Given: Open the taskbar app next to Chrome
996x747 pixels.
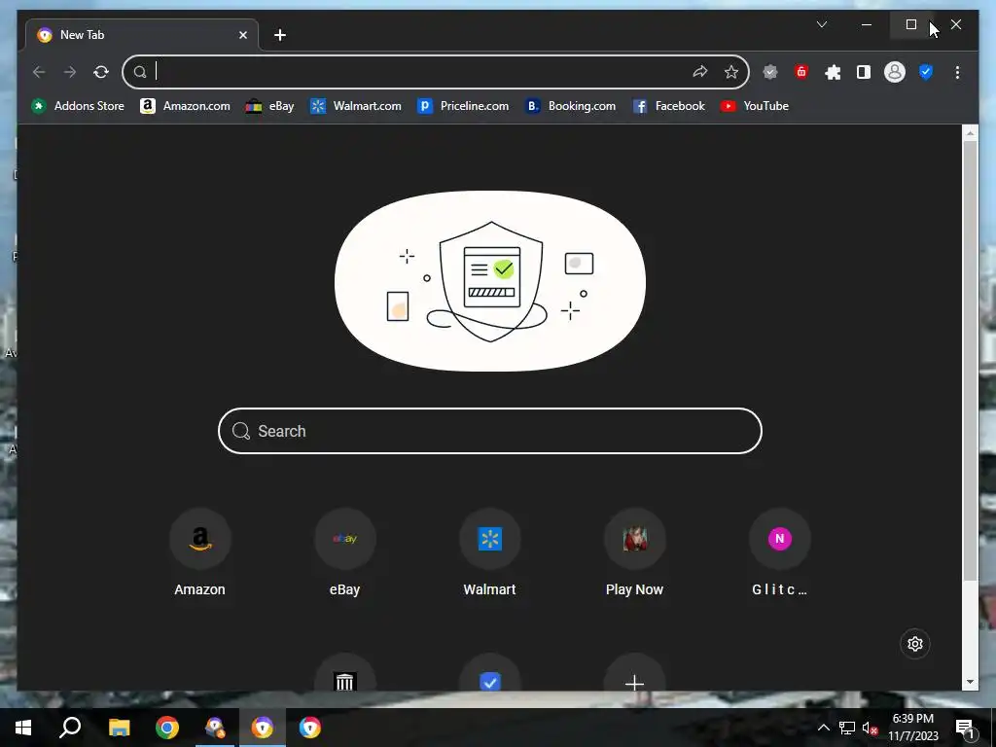Looking at the screenshot, I should tap(215, 728).
